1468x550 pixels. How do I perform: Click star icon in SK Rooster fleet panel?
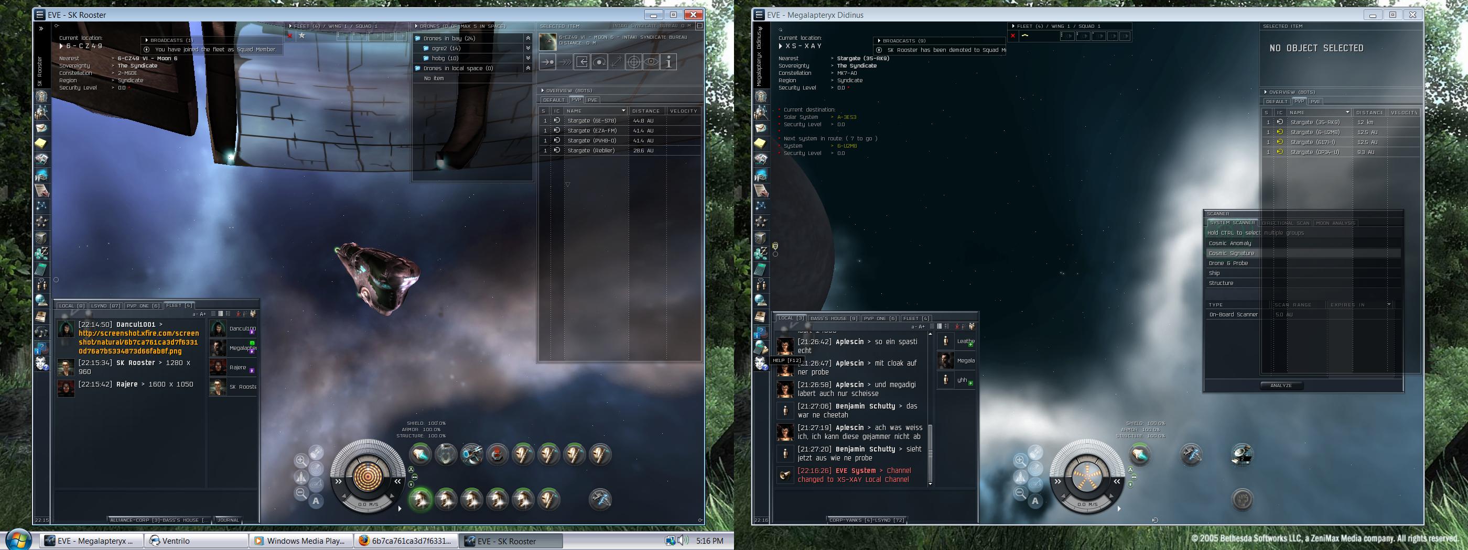point(302,35)
